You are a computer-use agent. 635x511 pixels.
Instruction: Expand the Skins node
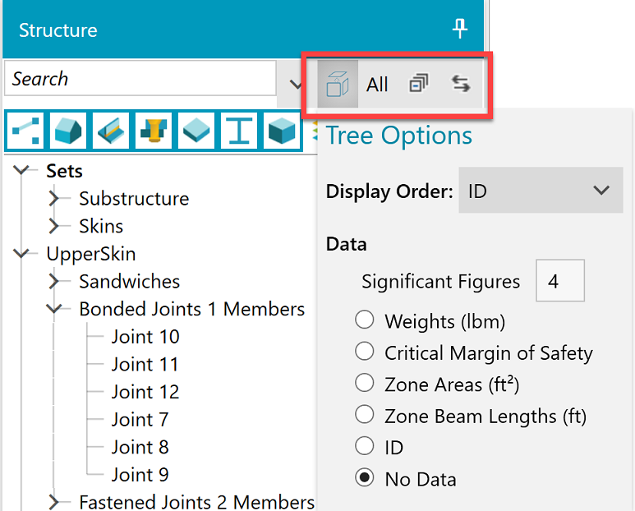(53, 226)
